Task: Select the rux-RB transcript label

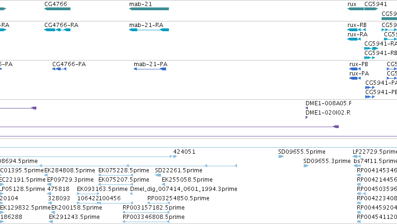Action: pyautogui.click(x=357, y=25)
